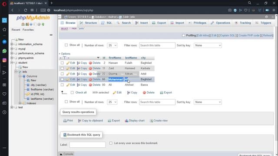
Task: Open Instagram in Opera sidebar
Action: point(4,60)
